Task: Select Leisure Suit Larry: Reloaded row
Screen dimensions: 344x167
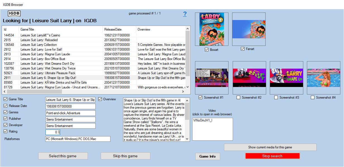Action: point(39,40)
